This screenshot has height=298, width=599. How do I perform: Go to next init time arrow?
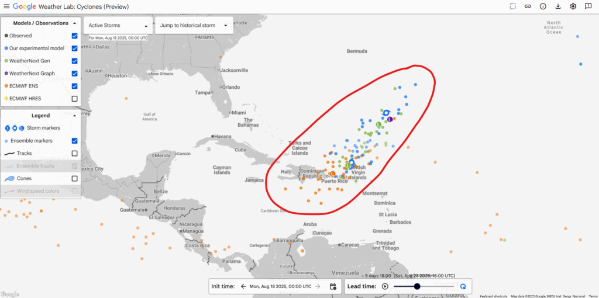pyautogui.click(x=318, y=286)
